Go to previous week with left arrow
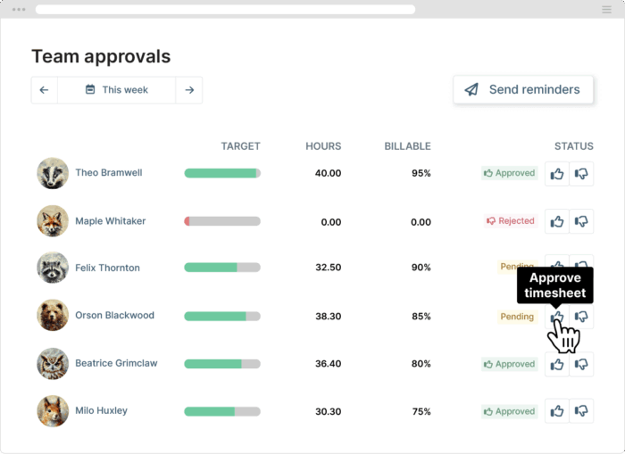Viewport: 625px width, 454px height. tap(44, 90)
